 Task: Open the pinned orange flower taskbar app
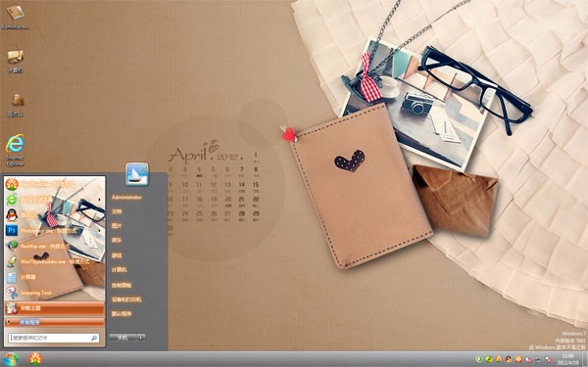tap(35, 359)
